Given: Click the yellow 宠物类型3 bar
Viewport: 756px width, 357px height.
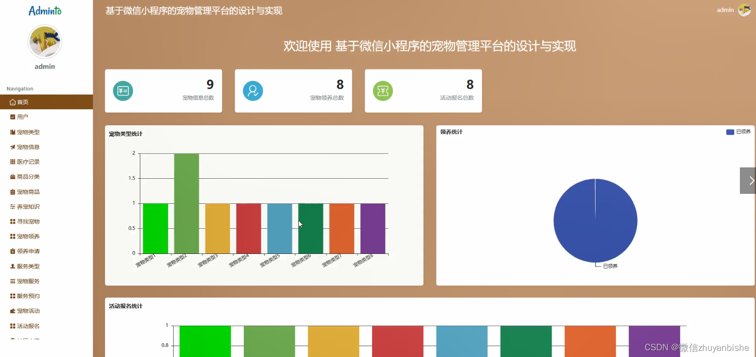Looking at the screenshot, I should click(217, 228).
